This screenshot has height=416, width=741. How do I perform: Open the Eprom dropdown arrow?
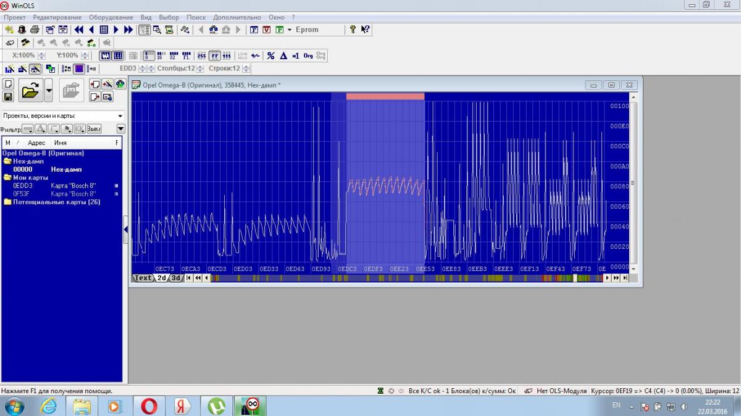(290, 30)
